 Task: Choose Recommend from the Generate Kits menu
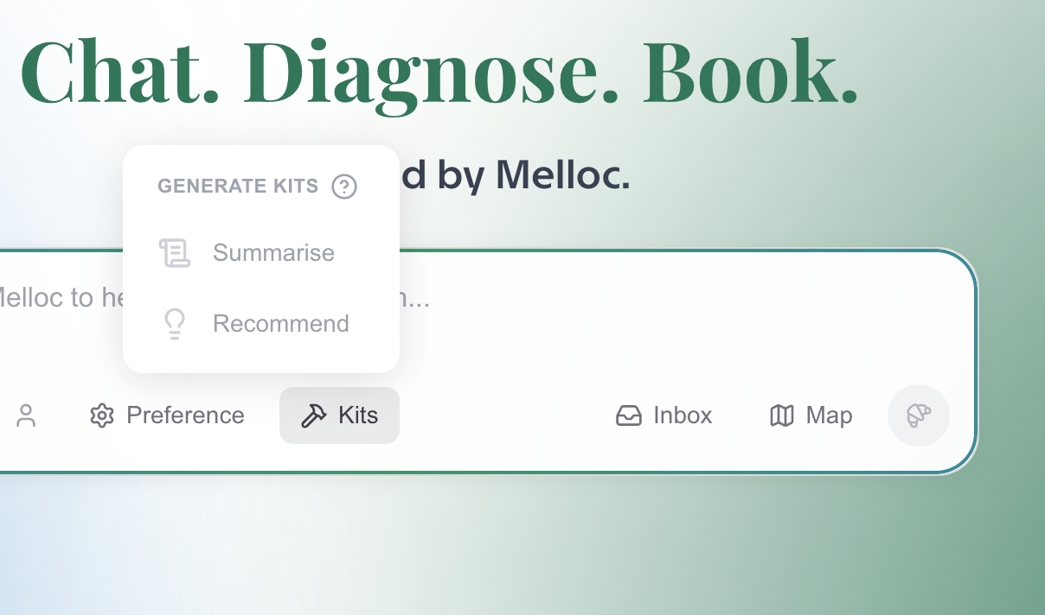[x=280, y=323]
